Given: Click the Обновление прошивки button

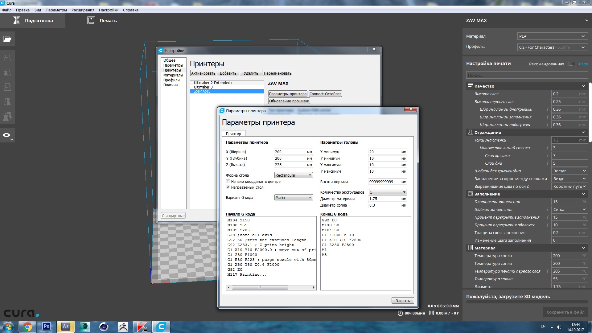Looking at the screenshot, I should [289, 101].
